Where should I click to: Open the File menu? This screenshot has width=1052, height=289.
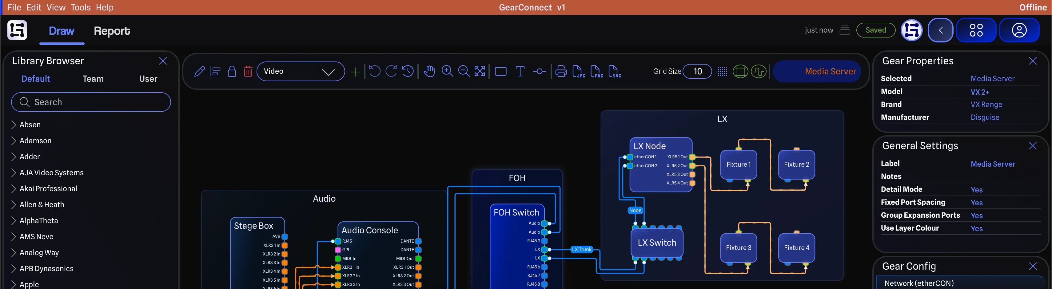(x=14, y=7)
